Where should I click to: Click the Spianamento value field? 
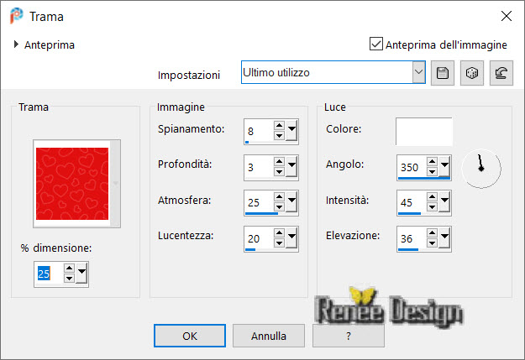pyautogui.click(x=259, y=132)
